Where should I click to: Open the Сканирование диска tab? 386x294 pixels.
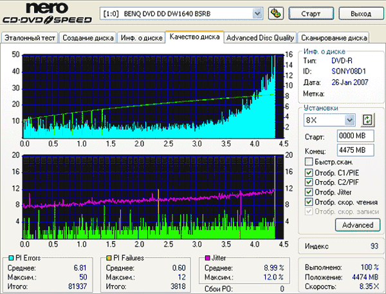pyautogui.click(x=334, y=37)
